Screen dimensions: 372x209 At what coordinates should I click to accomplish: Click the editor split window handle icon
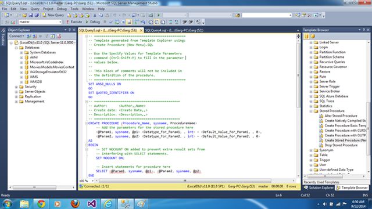[x=298, y=36]
